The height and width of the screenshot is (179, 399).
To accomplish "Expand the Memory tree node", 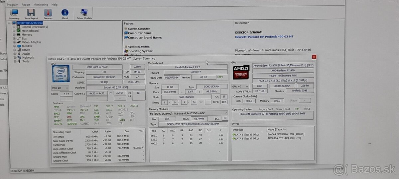I will (14, 34).
